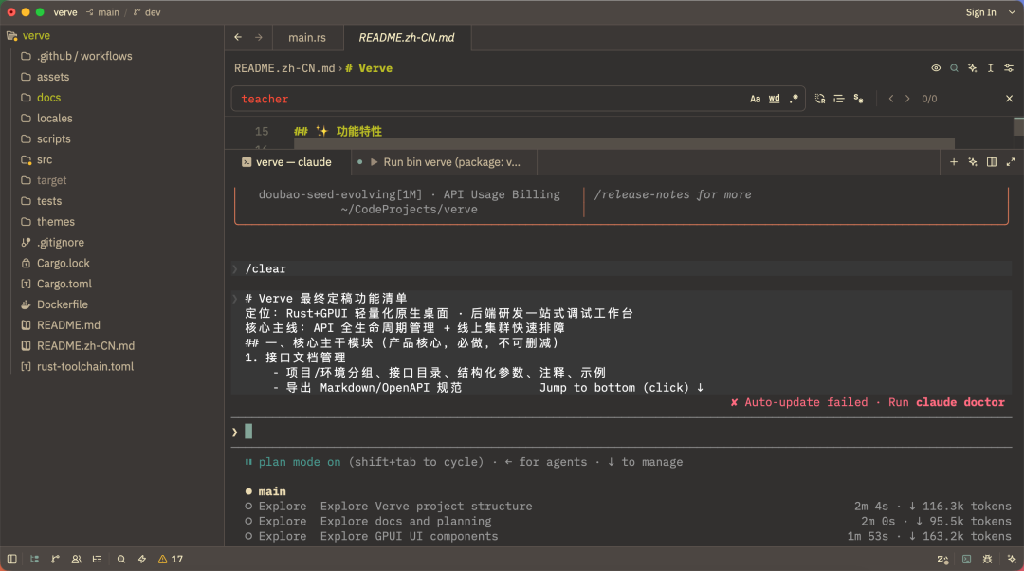Switch to Run bin verve terminal tab

(445, 162)
